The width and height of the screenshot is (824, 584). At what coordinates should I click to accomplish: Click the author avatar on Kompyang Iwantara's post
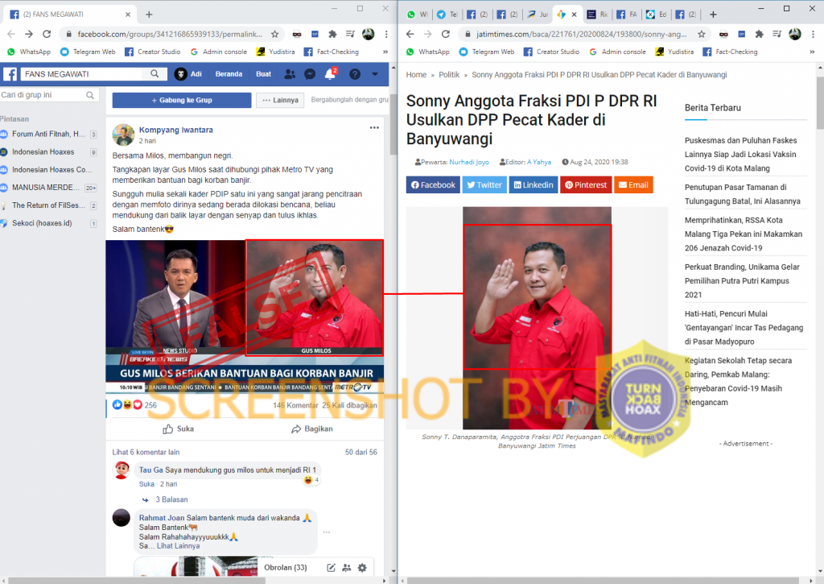[x=123, y=135]
